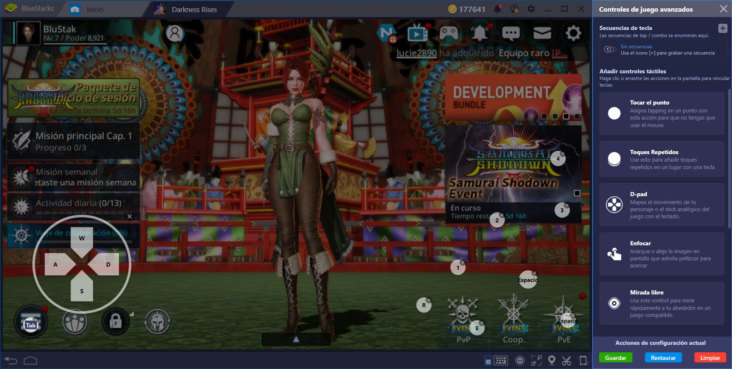Open Misión semanal entry
Viewport: 732px width, 369px height.
[73, 177]
